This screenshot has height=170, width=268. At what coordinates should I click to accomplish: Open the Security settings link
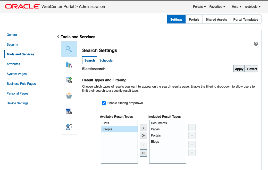tap(12, 44)
